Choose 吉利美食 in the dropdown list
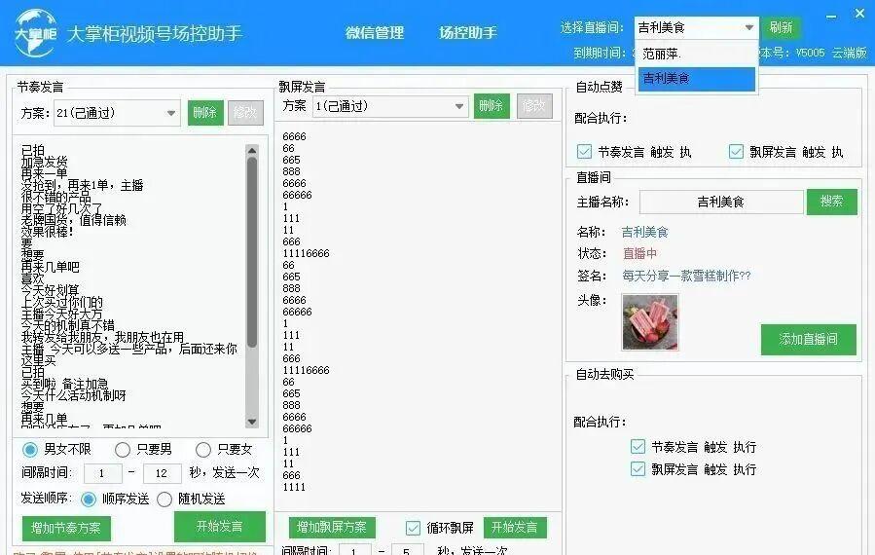The height and width of the screenshot is (555, 875). 696,79
